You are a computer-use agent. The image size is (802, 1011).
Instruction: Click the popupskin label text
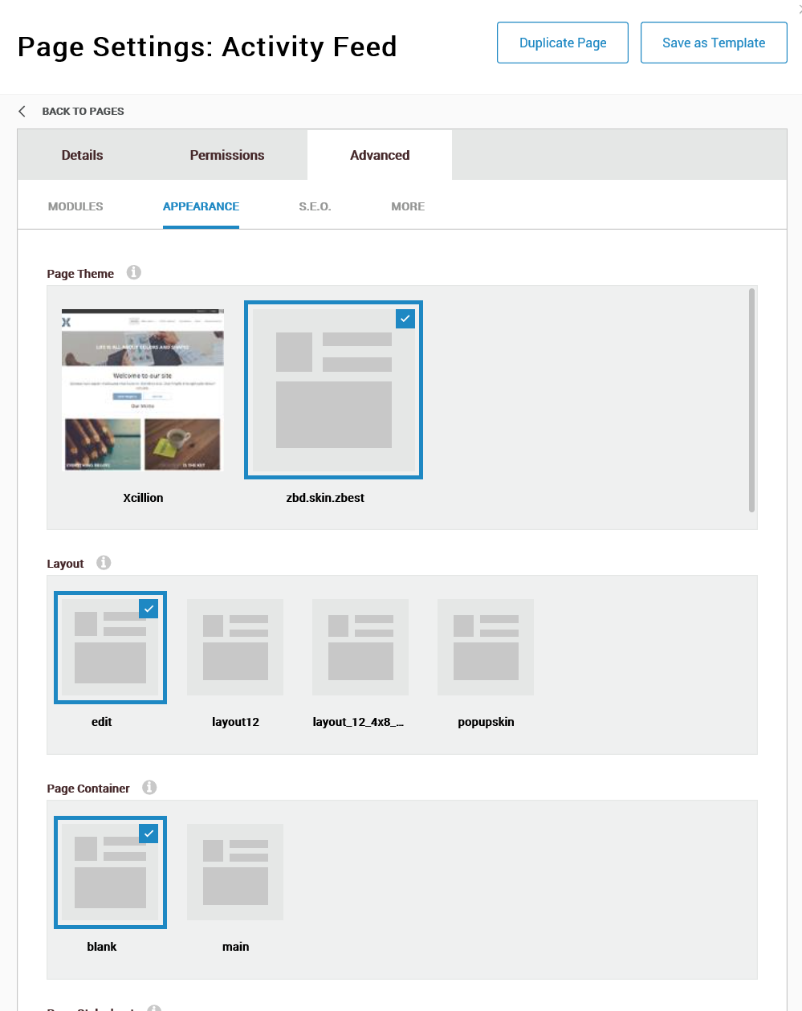[x=486, y=722]
